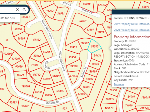The height and width of the screenshot is (112, 150).
Task: Select parcel 103610 at the bottom right
Action: 110,99
